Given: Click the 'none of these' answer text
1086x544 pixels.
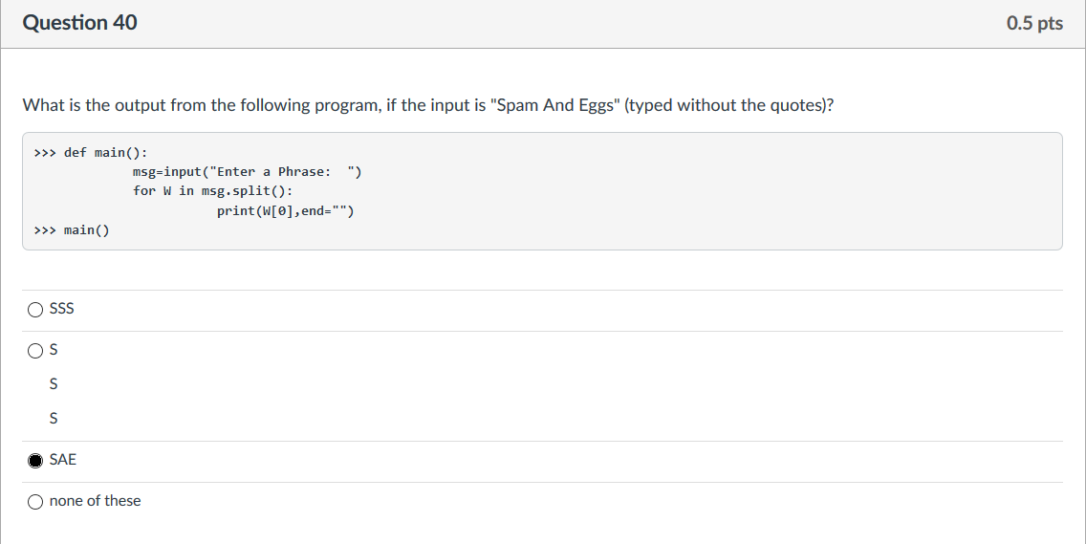Looking at the screenshot, I should click(x=95, y=500).
